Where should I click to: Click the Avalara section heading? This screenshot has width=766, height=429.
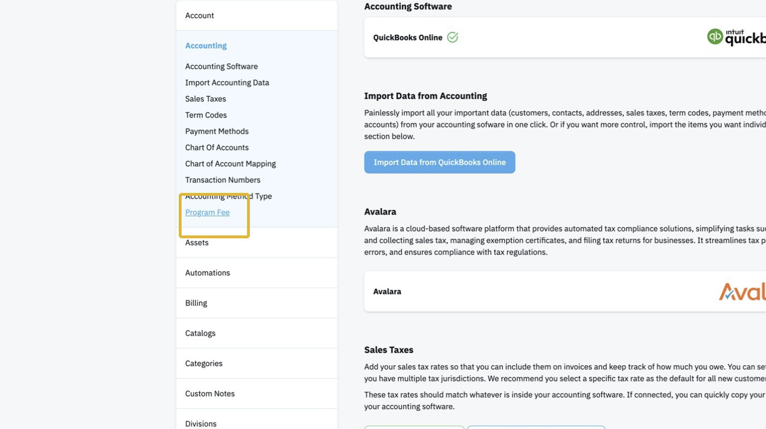pyautogui.click(x=380, y=212)
